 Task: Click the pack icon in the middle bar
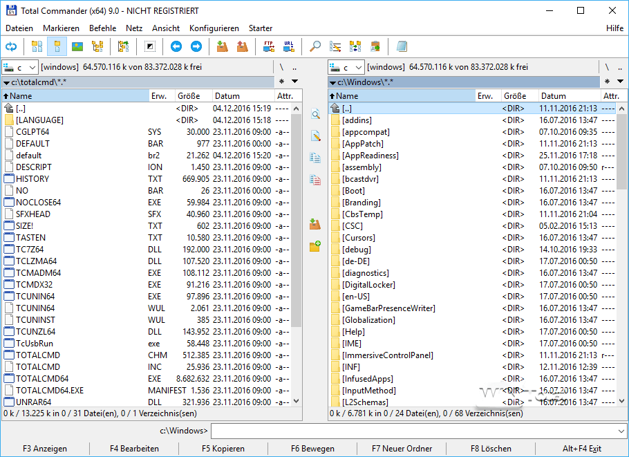pos(315,224)
